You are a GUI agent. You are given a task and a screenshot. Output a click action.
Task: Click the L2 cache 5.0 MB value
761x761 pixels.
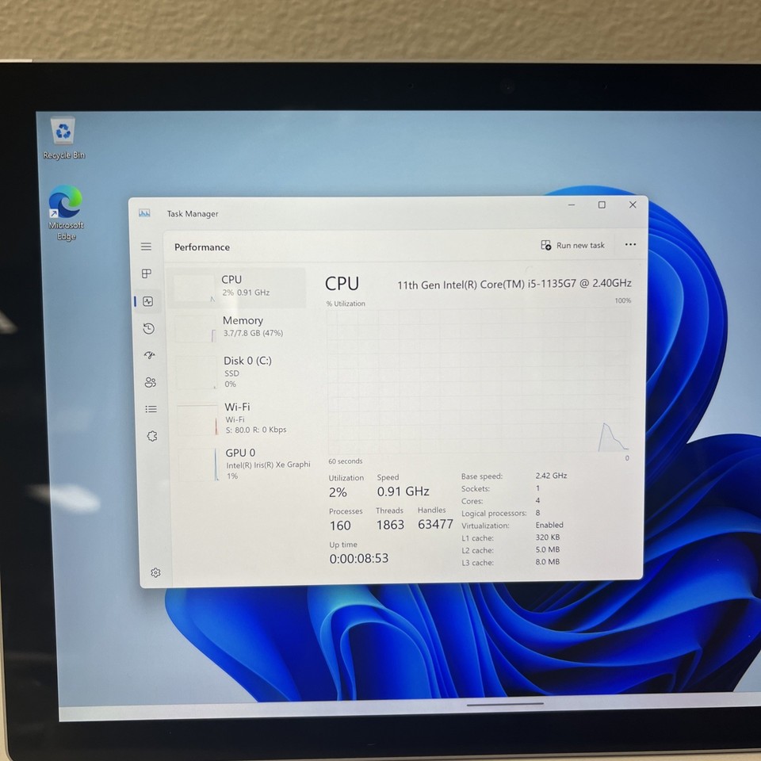click(548, 549)
